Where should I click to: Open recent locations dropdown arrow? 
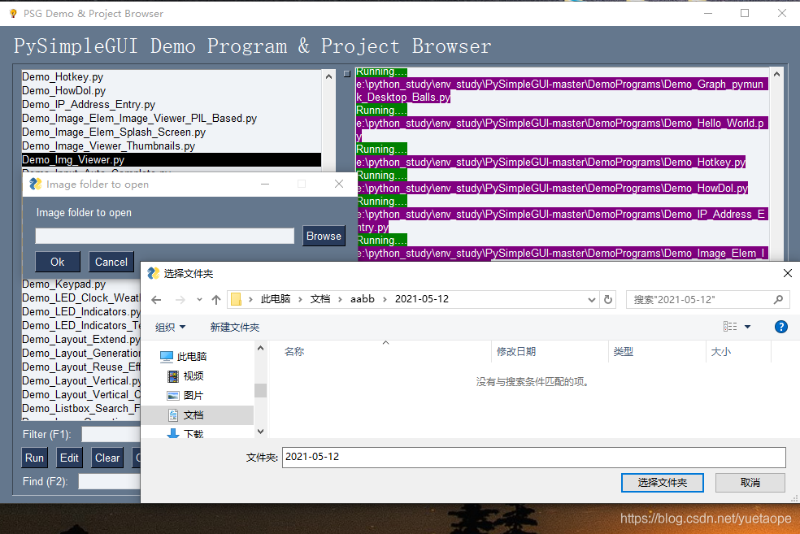coord(199,299)
